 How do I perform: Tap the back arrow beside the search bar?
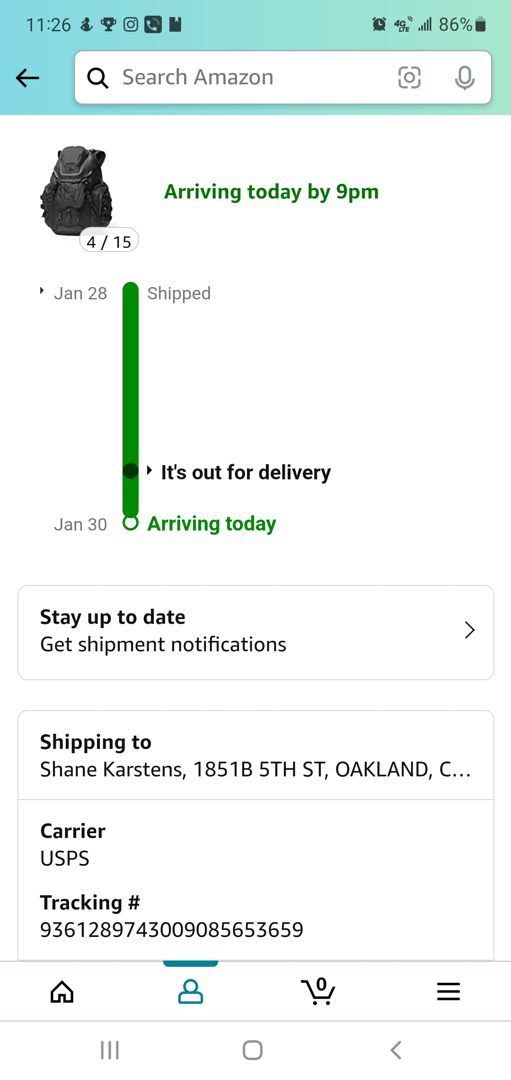(x=27, y=78)
